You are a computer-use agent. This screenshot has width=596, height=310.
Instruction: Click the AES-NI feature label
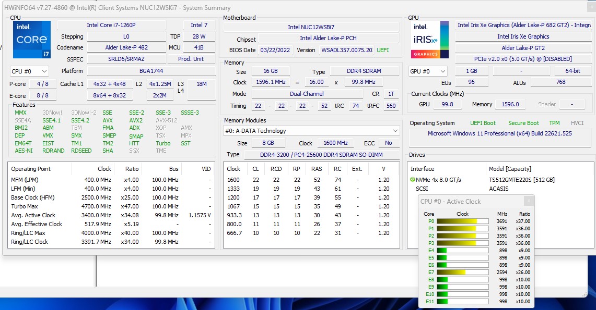[x=24, y=151]
